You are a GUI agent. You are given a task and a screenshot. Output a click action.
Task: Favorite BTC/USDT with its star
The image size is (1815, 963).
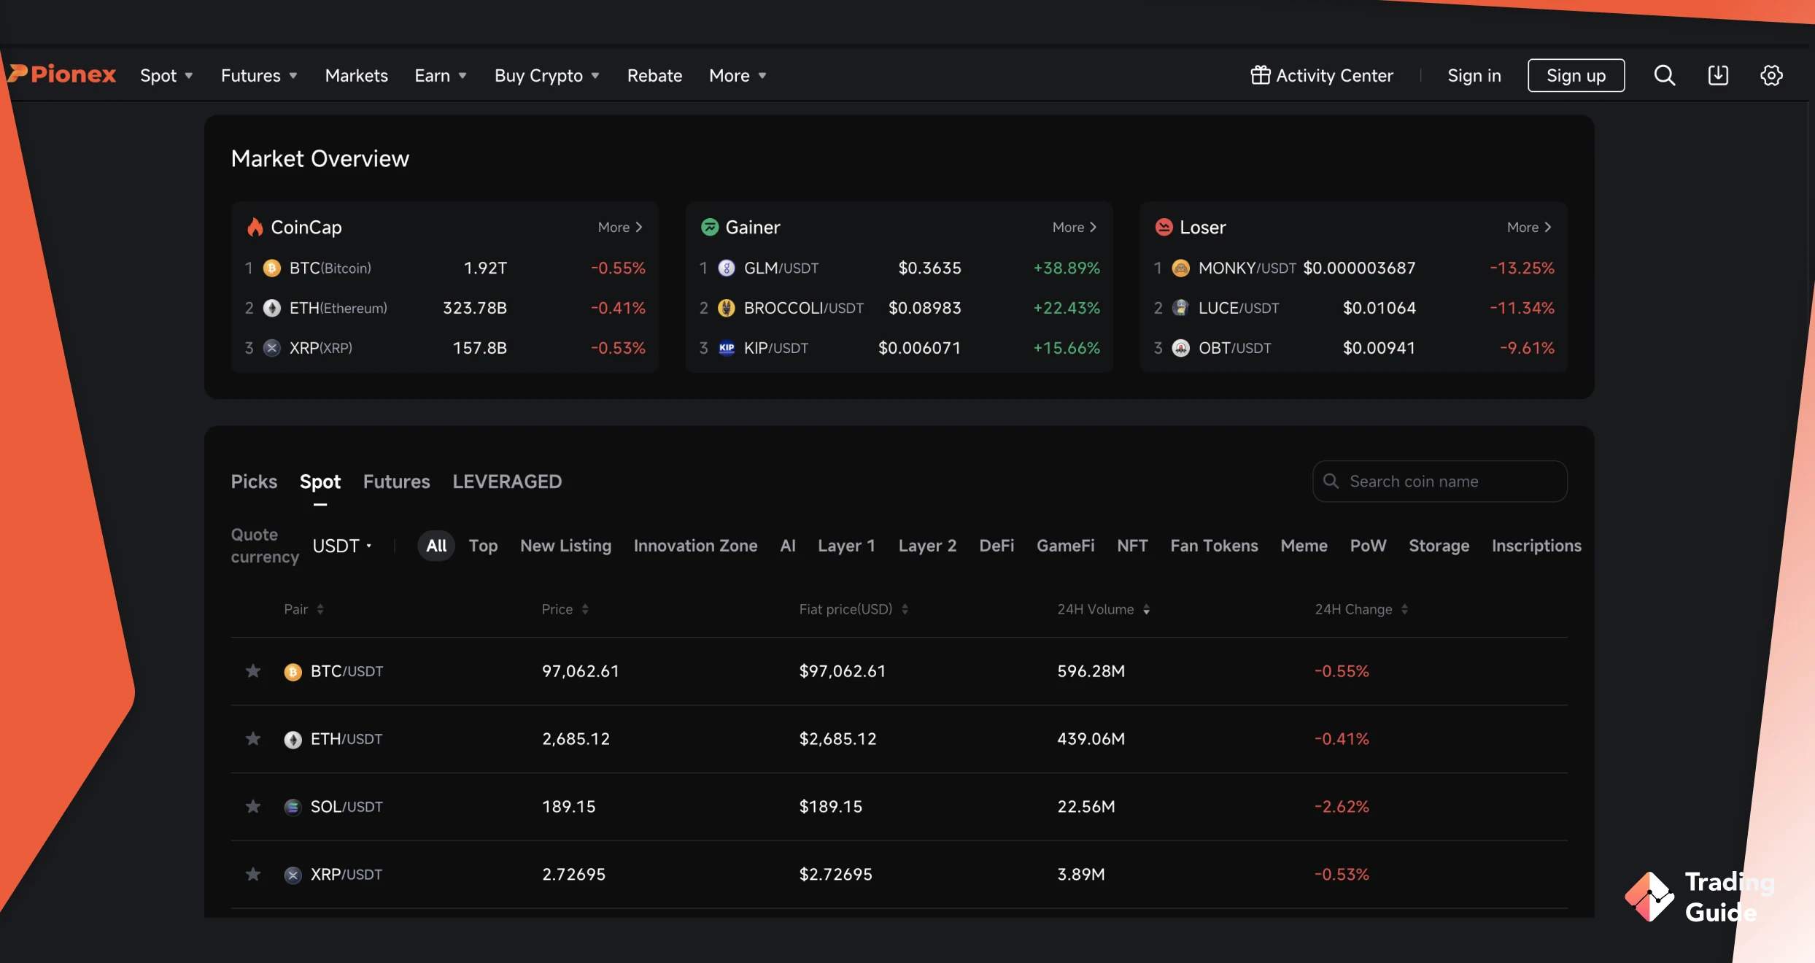(x=253, y=670)
